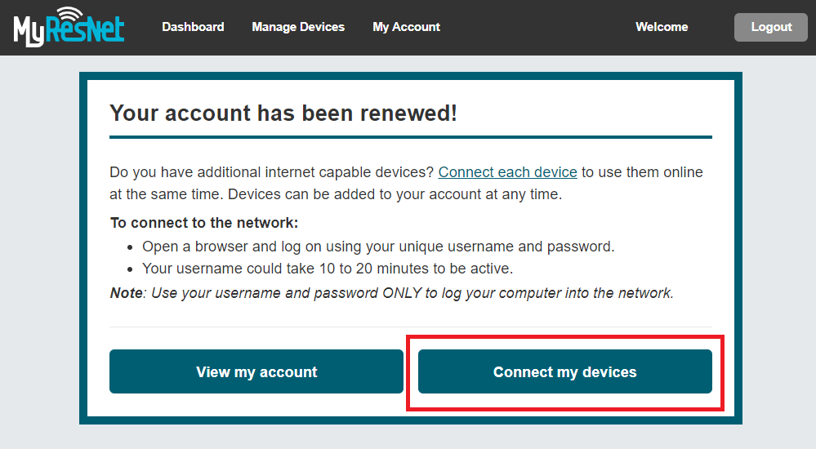Click the italic Note about username and password
Image resolution: width=816 pixels, height=449 pixels.
[392, 293]
